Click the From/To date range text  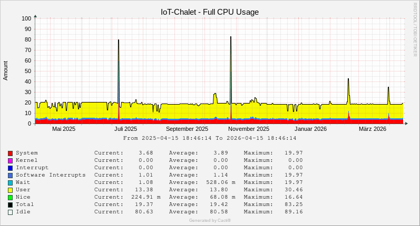tap(210, 138)
